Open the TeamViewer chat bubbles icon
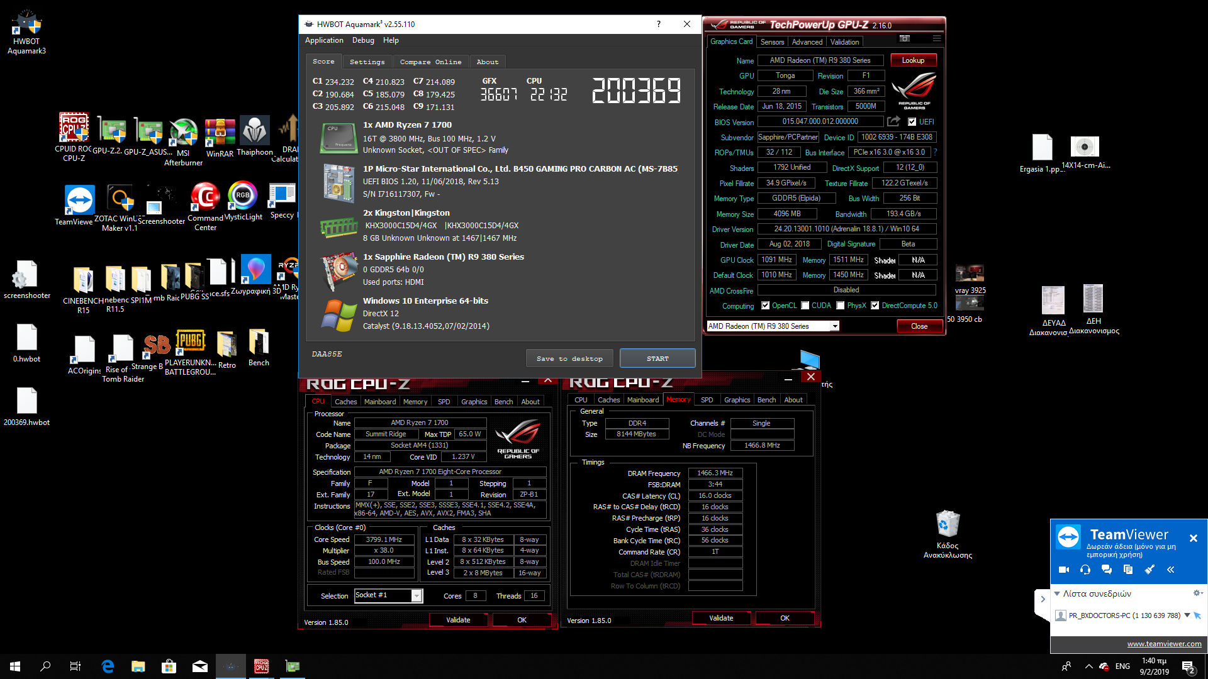This screenshot has width=1208, height=679. click(x=1107, y=570)
